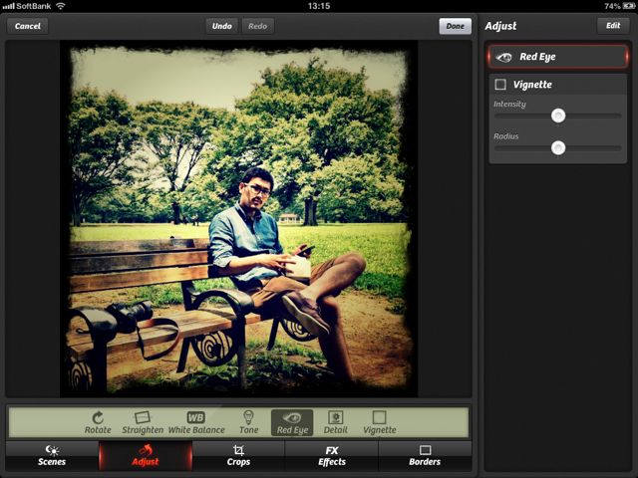The height and width of the screenshot is (478, 638).
Task: Open the Detail tool
Action: [x=336, y=422]
